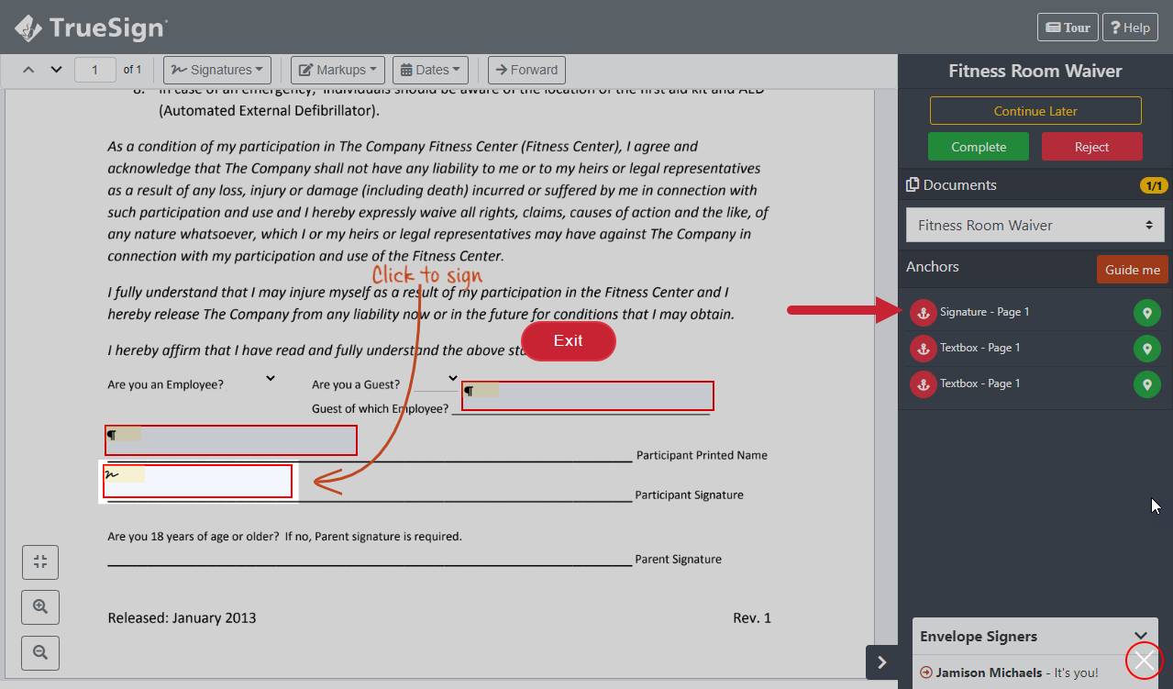Open the Dates dropdown

click(x=430, y=69)
